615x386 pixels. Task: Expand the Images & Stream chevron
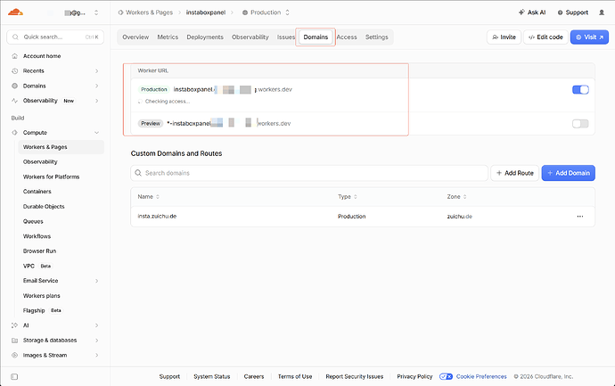coord(96,355)
